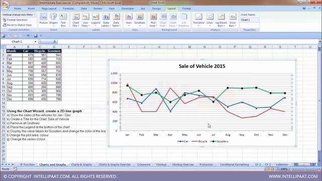Viewport: 322px width, 181px height.
Task: Open the Trendline options
Action: point(199,20)
